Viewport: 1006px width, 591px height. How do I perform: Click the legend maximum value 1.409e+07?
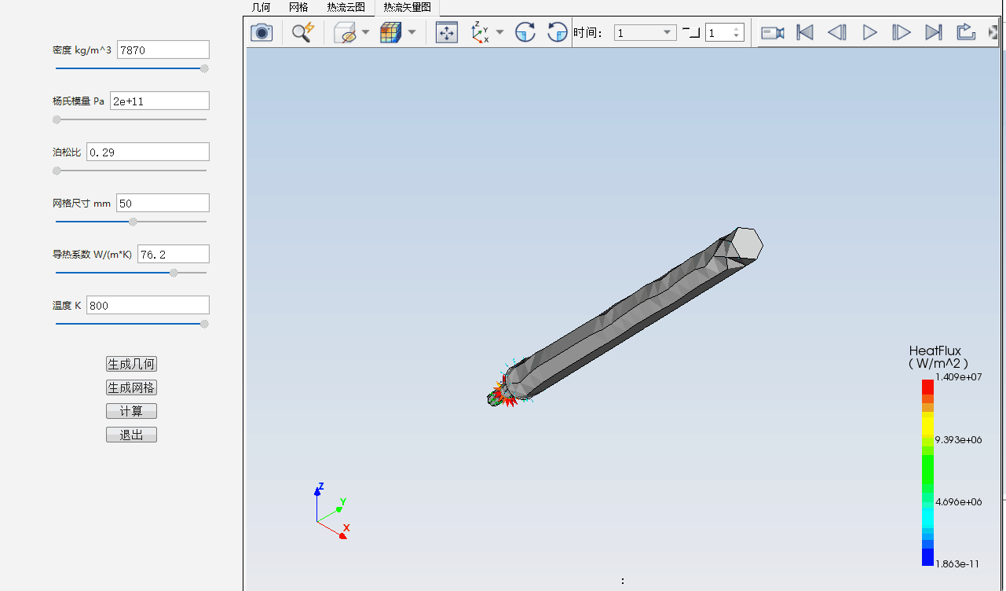(958, 377)
